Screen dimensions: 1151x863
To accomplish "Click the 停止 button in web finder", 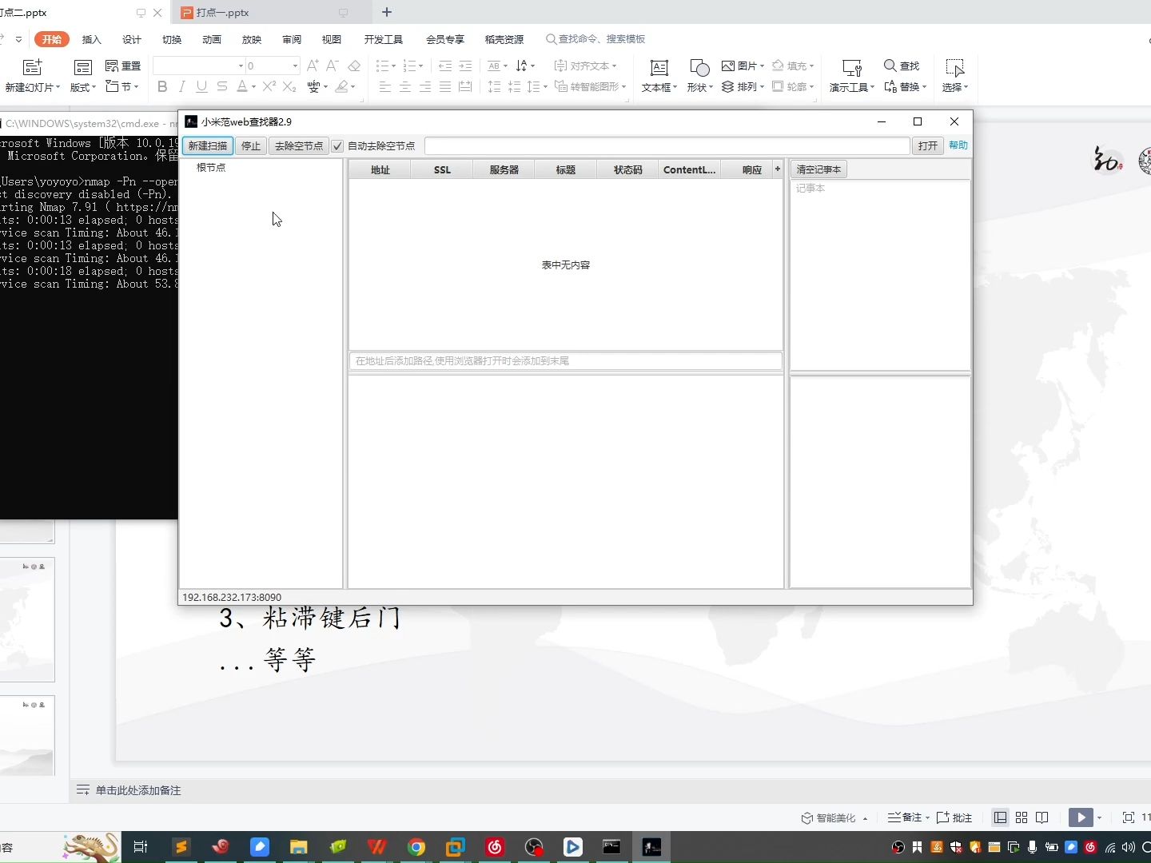I will click(x=251, y=145).
